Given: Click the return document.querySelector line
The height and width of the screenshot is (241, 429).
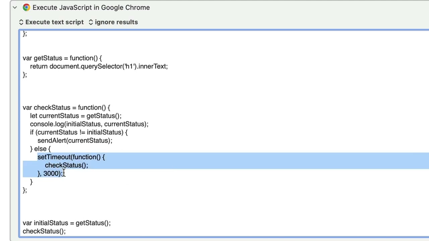Looking at the screenshot, I should [x=99, y=66].
